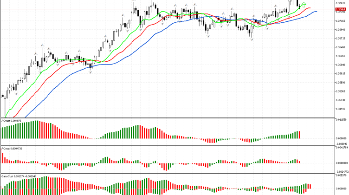Click the right end of the blue Alligator line
This screenshot has width=349, height=195.
pyautogui.click(x=317, y=11)
